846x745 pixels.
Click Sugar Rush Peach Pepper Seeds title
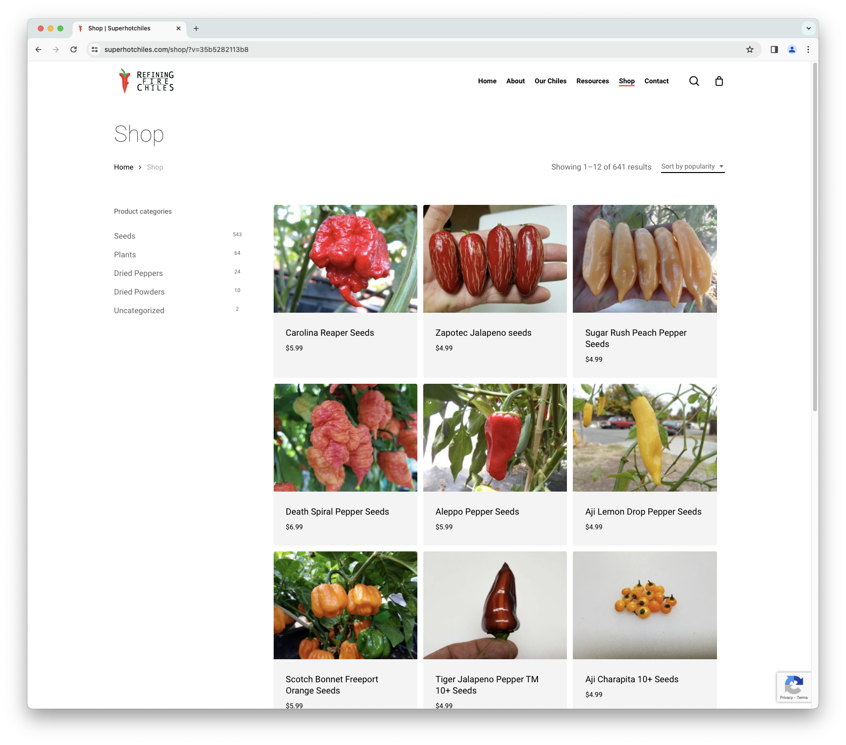point(636,339)
